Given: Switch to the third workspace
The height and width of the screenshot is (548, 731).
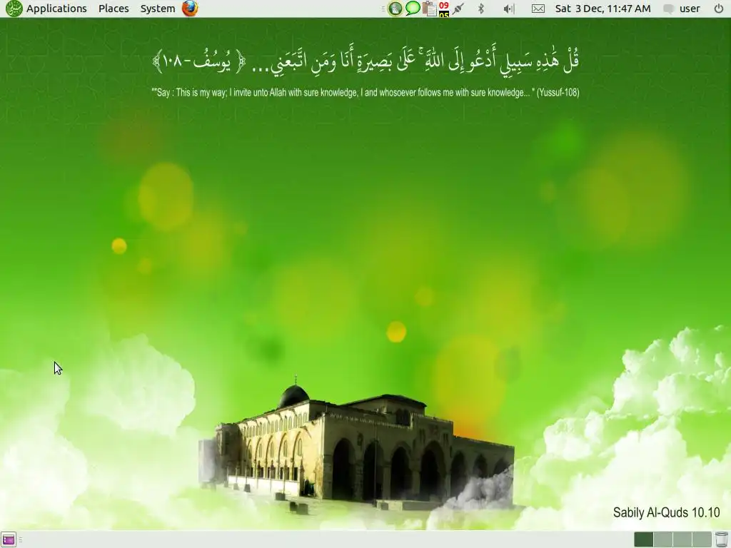Looking at the screenshot, I should tap(682, 539).
